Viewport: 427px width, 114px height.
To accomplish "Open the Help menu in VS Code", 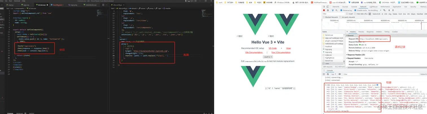I will click(23, 1).
